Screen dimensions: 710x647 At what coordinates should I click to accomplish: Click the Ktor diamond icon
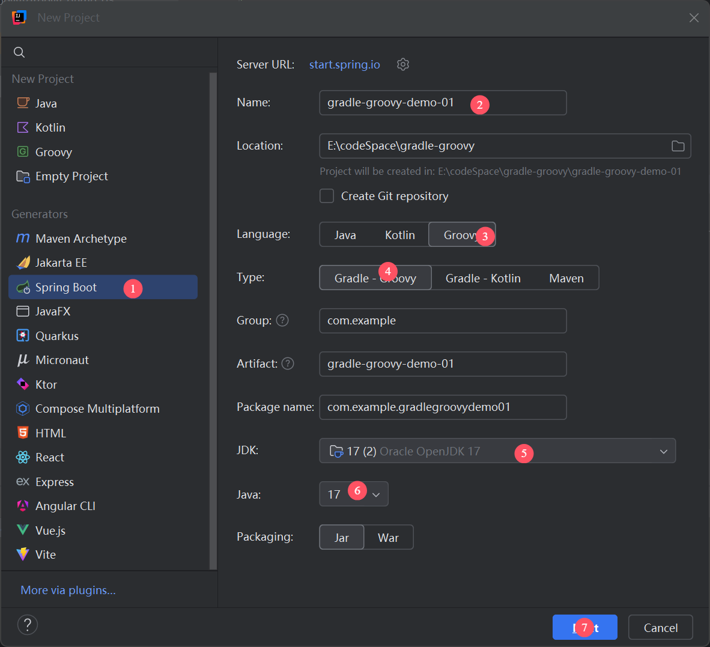pos(23,384)
